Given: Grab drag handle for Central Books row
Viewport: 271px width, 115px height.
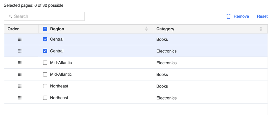Looking at the screenshot, I should (20, 39).
